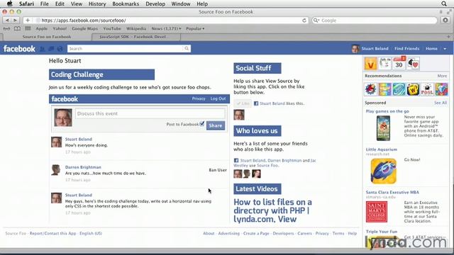Screen dimensions: 454x255
Task: Open the Pool game recommendation icon
Action: click(x=427, y=89)
